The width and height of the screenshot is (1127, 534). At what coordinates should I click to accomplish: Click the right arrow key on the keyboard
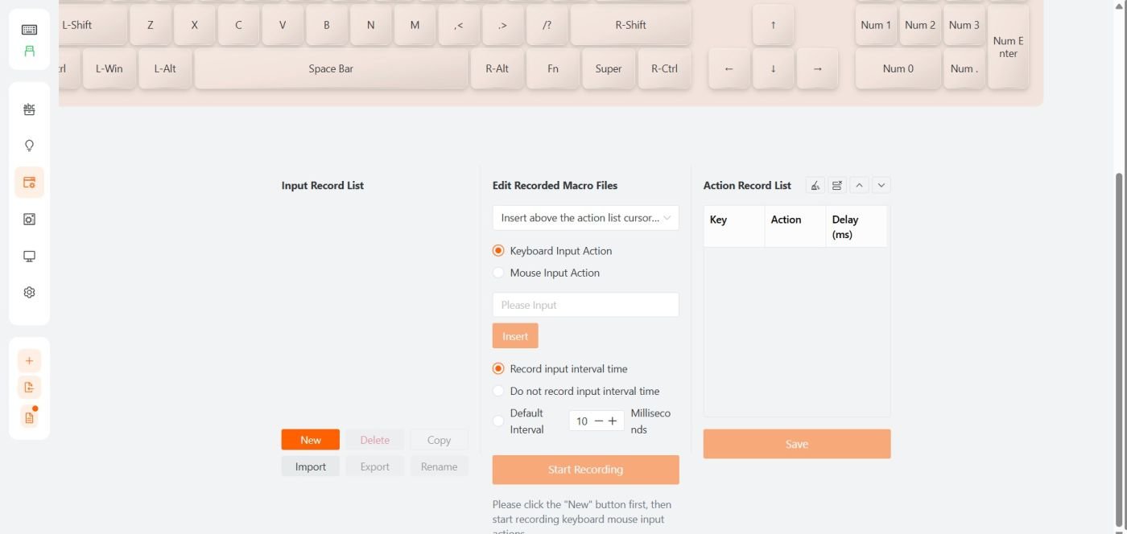817,68
